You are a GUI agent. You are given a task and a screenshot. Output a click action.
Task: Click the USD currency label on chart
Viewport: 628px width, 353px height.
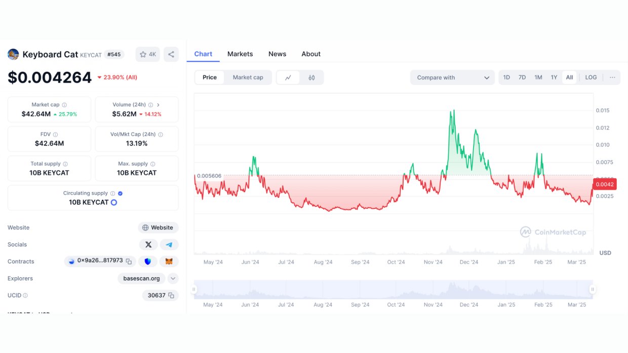click(x=605, y=253)
